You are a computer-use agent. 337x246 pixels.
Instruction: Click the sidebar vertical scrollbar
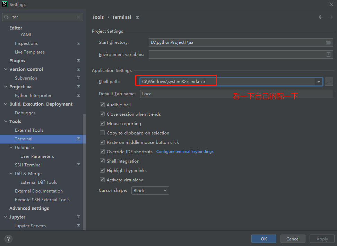click(x=84, y=172)
